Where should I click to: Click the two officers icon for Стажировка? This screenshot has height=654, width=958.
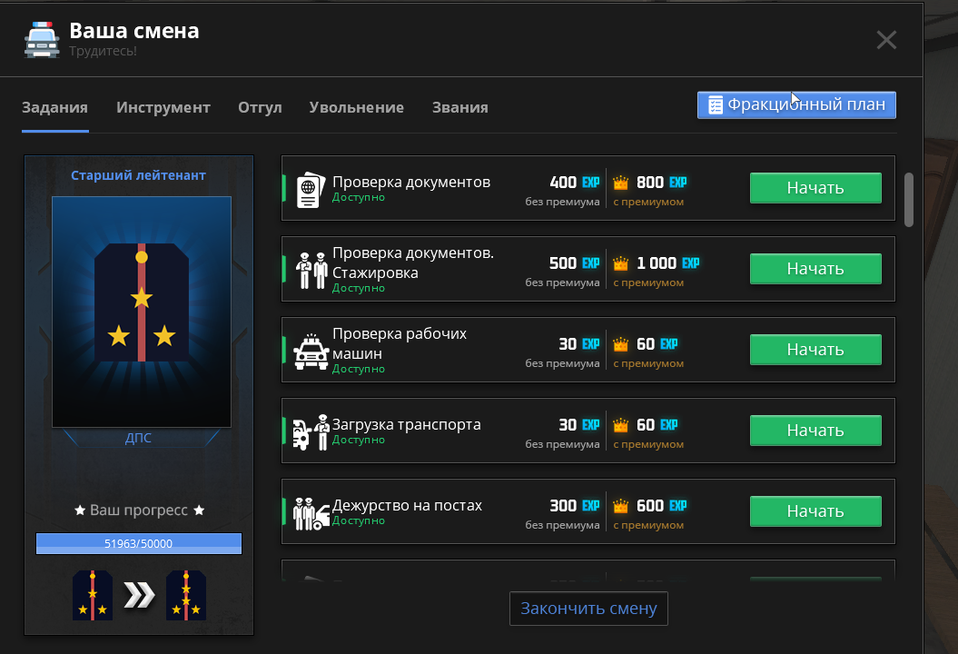tap(311, 269)
